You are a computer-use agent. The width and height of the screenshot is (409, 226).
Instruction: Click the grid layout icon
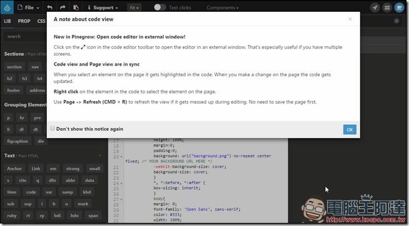[x=387, y=7]
